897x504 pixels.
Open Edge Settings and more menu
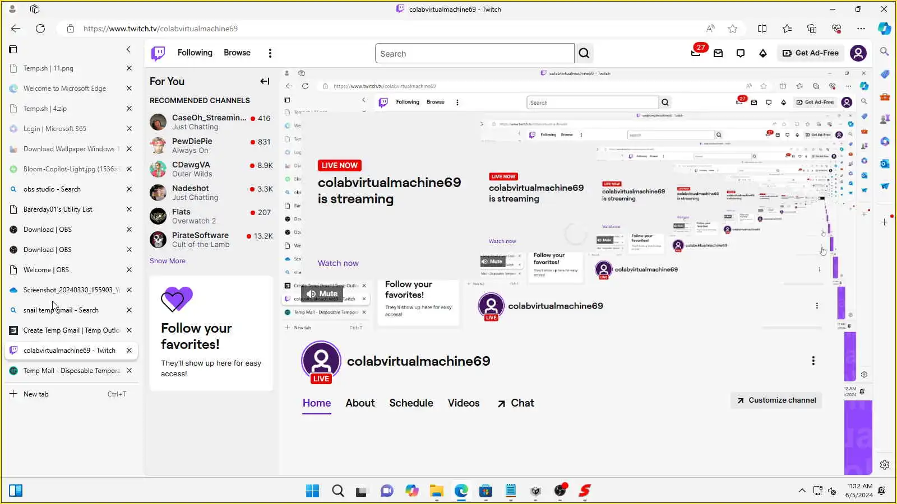tap(861, 29)
